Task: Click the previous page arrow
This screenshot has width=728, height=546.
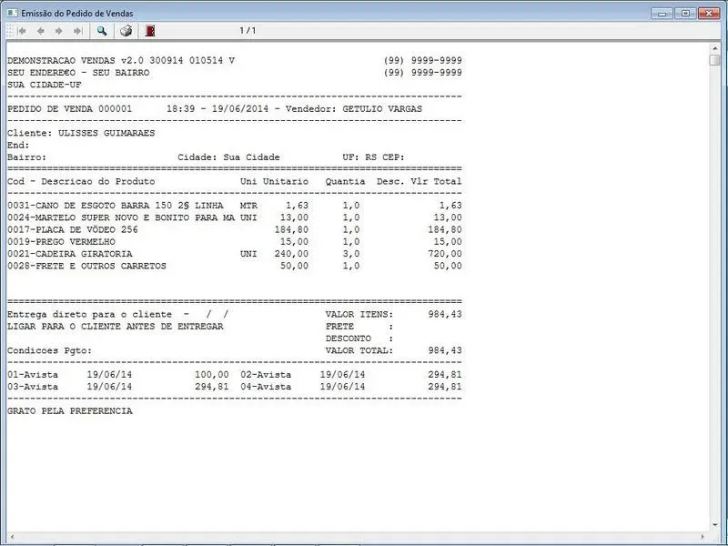Action: (x=40, y=31)
